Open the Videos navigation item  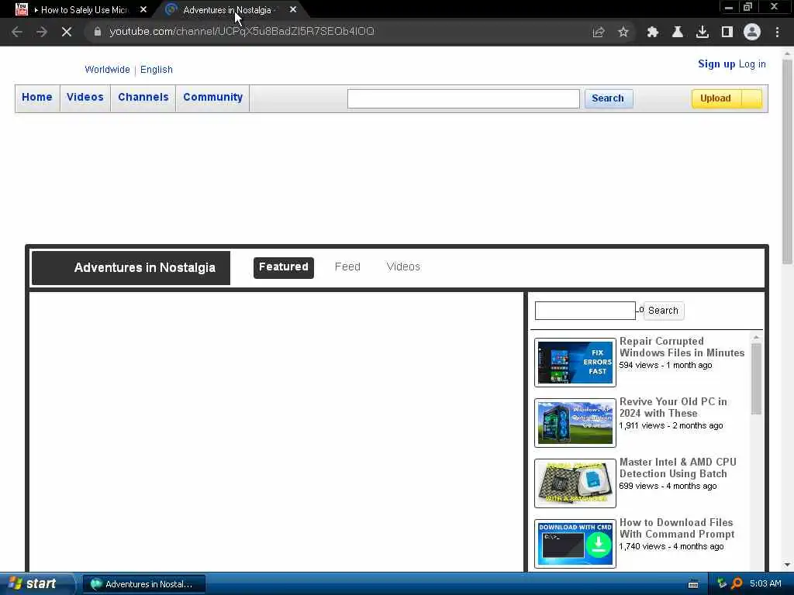85,97
